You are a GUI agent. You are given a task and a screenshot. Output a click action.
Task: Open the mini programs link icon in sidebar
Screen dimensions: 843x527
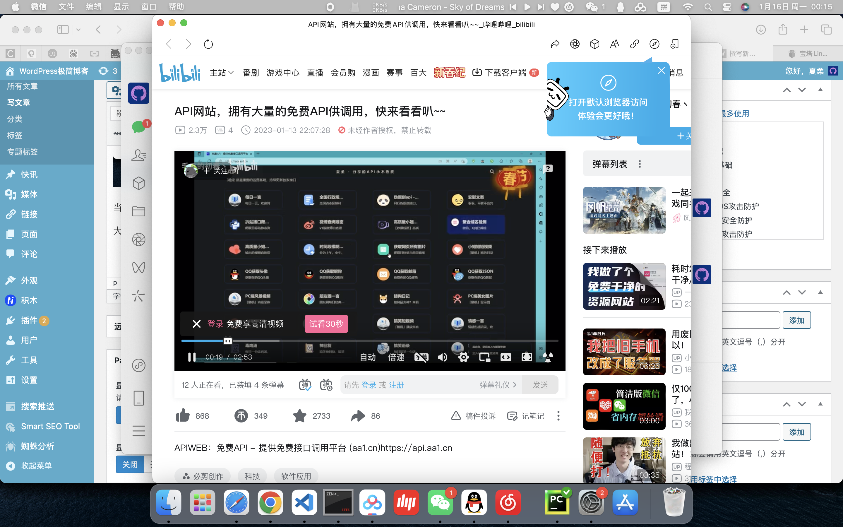tap(139, 365)
